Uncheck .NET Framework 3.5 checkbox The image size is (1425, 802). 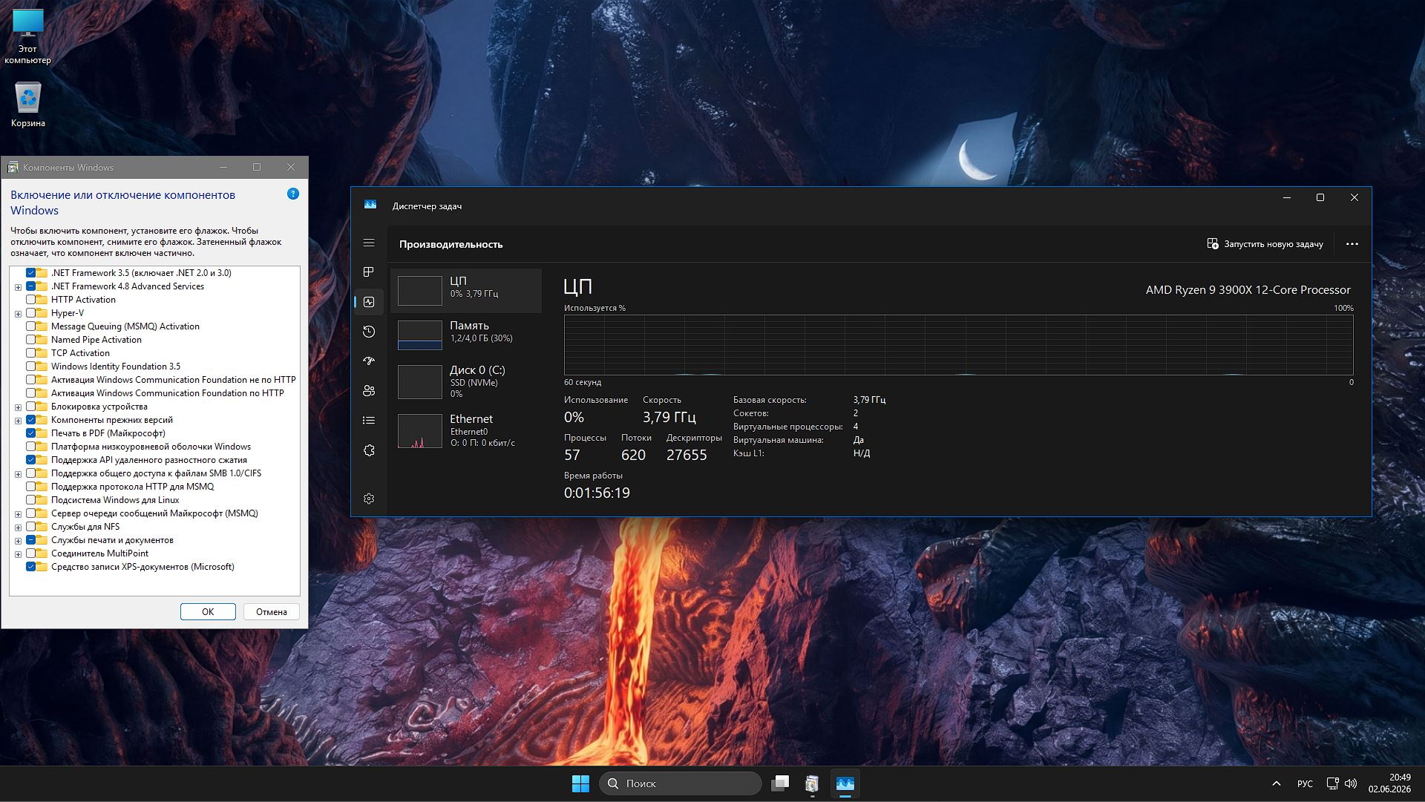(31, 273)
